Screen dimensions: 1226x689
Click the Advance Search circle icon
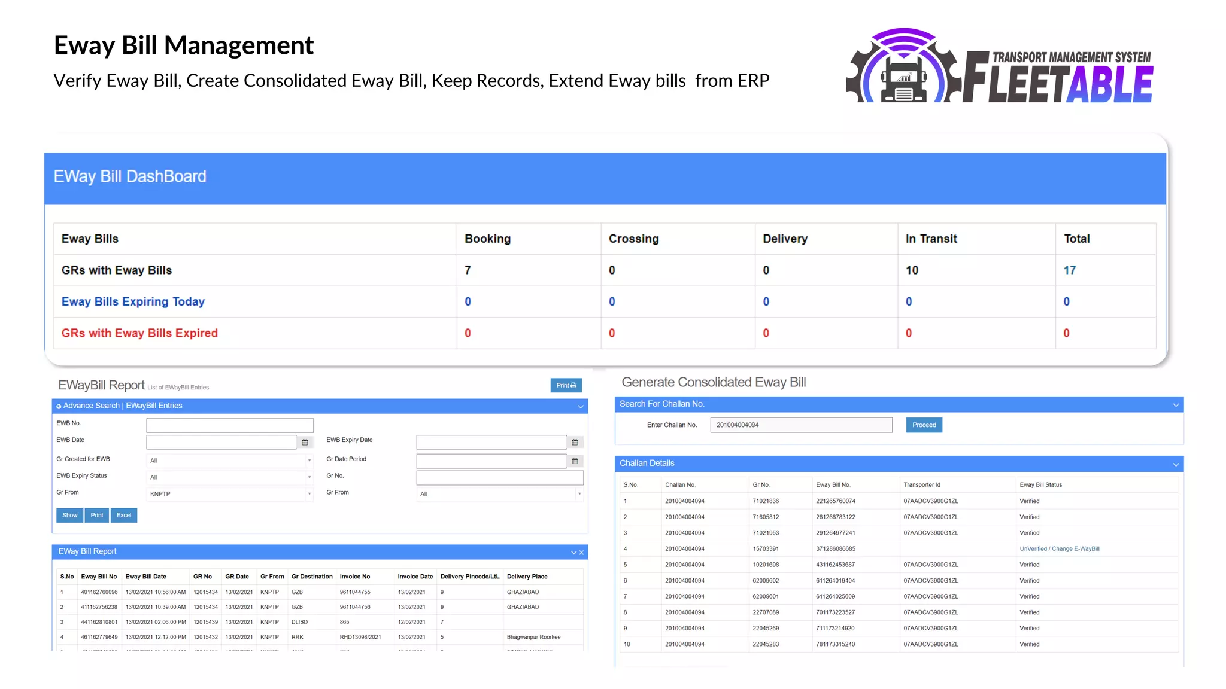tap(59, 406)
